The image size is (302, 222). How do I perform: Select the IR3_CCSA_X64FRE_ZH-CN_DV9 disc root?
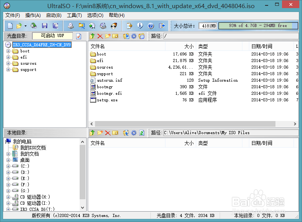[42, 45]
